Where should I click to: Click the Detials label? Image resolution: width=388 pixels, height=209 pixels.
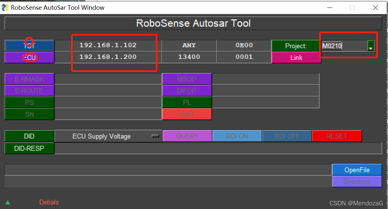click(x=49, y=202)
